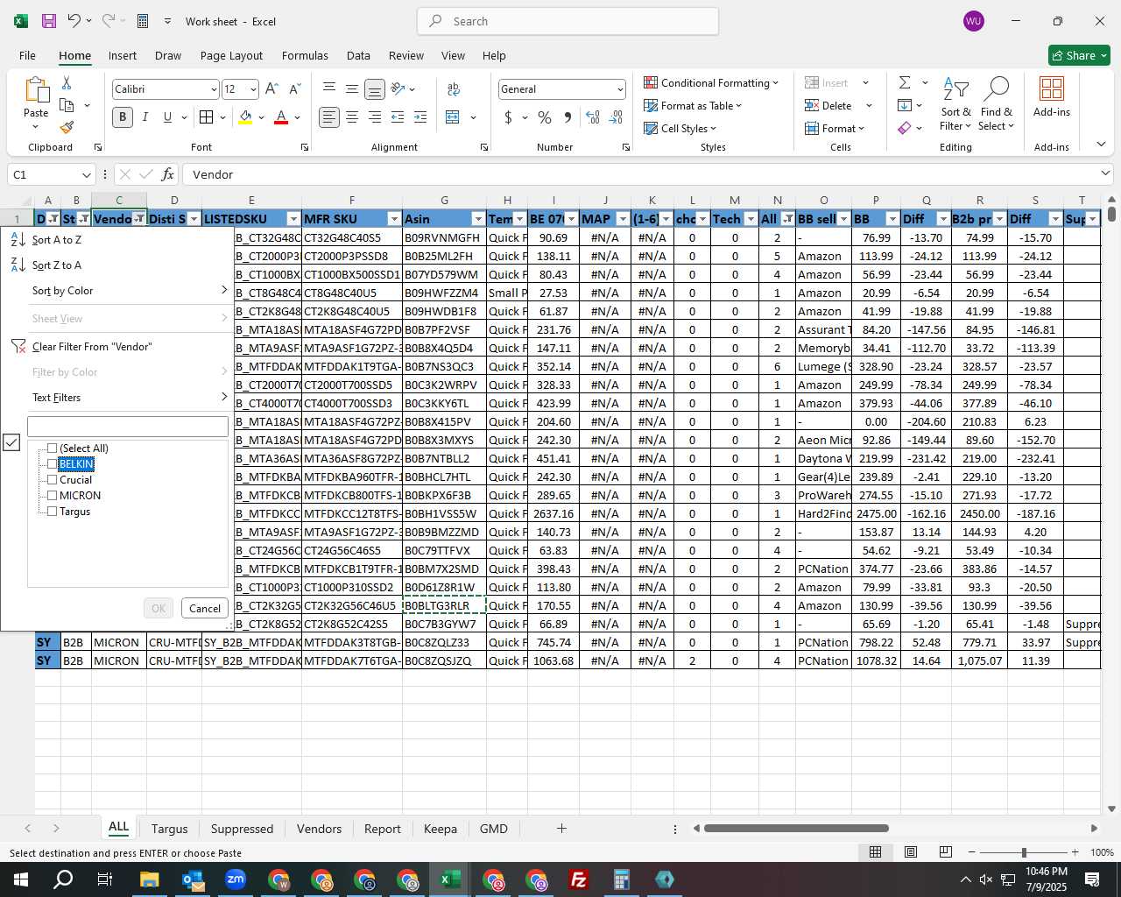The height and width of the screenshot is (897, 1121).
Task: Click Format as Table
Action: pos(693,105)
